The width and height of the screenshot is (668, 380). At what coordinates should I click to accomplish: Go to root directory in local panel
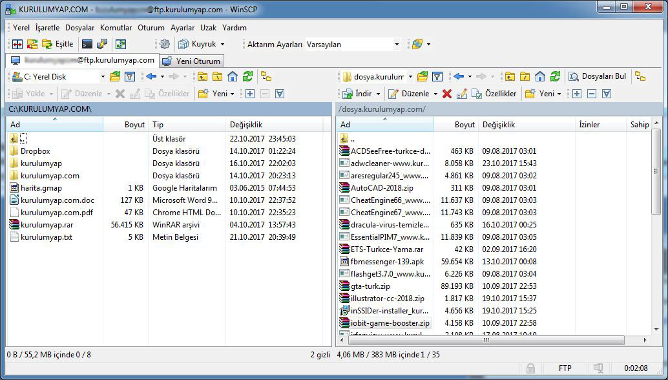tap(217, 77)
